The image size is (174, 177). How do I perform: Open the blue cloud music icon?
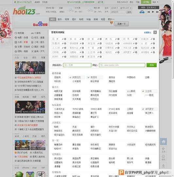point(142,12)
